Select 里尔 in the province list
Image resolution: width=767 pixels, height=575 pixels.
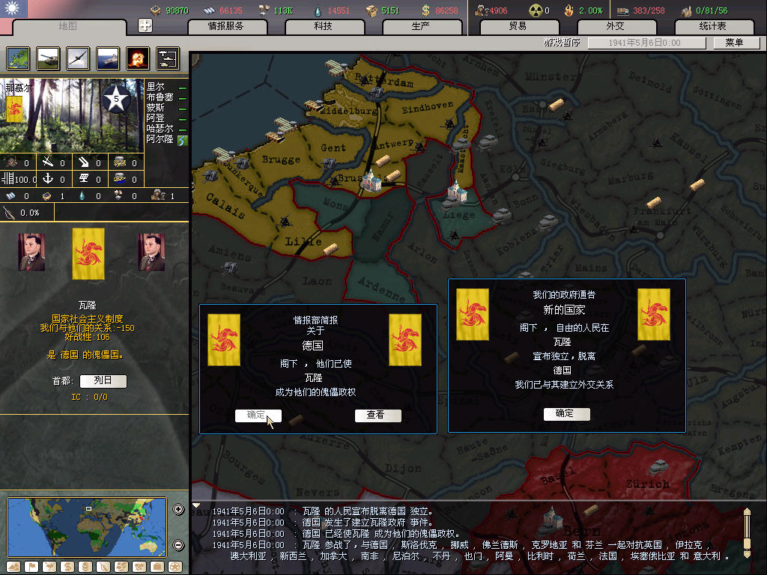pos(156,87)
